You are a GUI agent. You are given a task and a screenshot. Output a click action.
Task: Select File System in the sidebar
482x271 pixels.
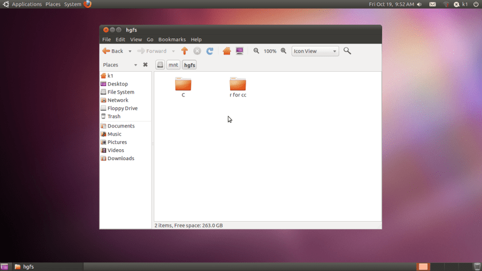120,92
